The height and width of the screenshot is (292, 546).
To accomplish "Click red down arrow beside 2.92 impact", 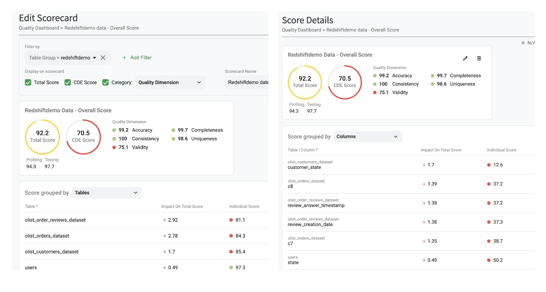I will point(165,220).
